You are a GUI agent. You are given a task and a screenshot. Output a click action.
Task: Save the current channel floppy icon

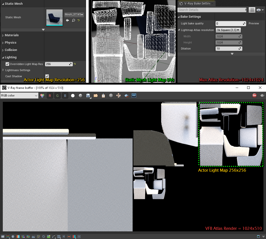pos(88,96)
